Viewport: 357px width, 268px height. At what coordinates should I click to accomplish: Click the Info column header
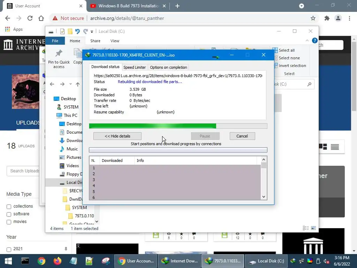tap(196, 161)
